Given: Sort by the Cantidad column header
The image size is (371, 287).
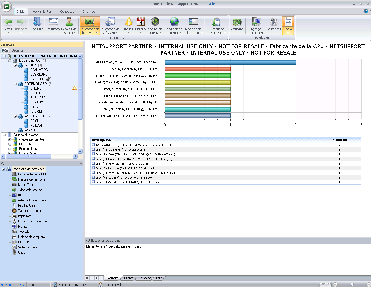Looking at the screenshot, I should coord(340,140).
